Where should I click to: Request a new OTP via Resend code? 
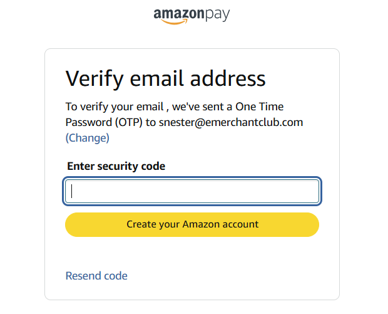(96, 276)
